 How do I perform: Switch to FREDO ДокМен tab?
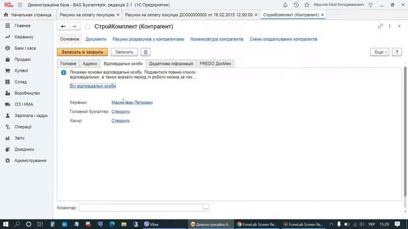(215, 64)
